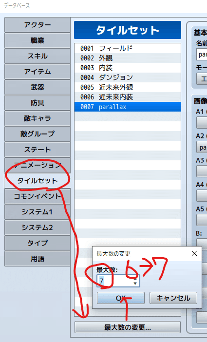Select the 防具 tab
The height and width of the screenshot is (342, 207).
point(38,103)
